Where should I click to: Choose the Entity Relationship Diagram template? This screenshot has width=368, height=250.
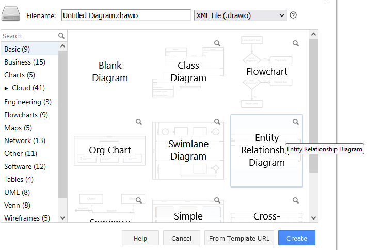pyautogui.click(x=267, y=150)
